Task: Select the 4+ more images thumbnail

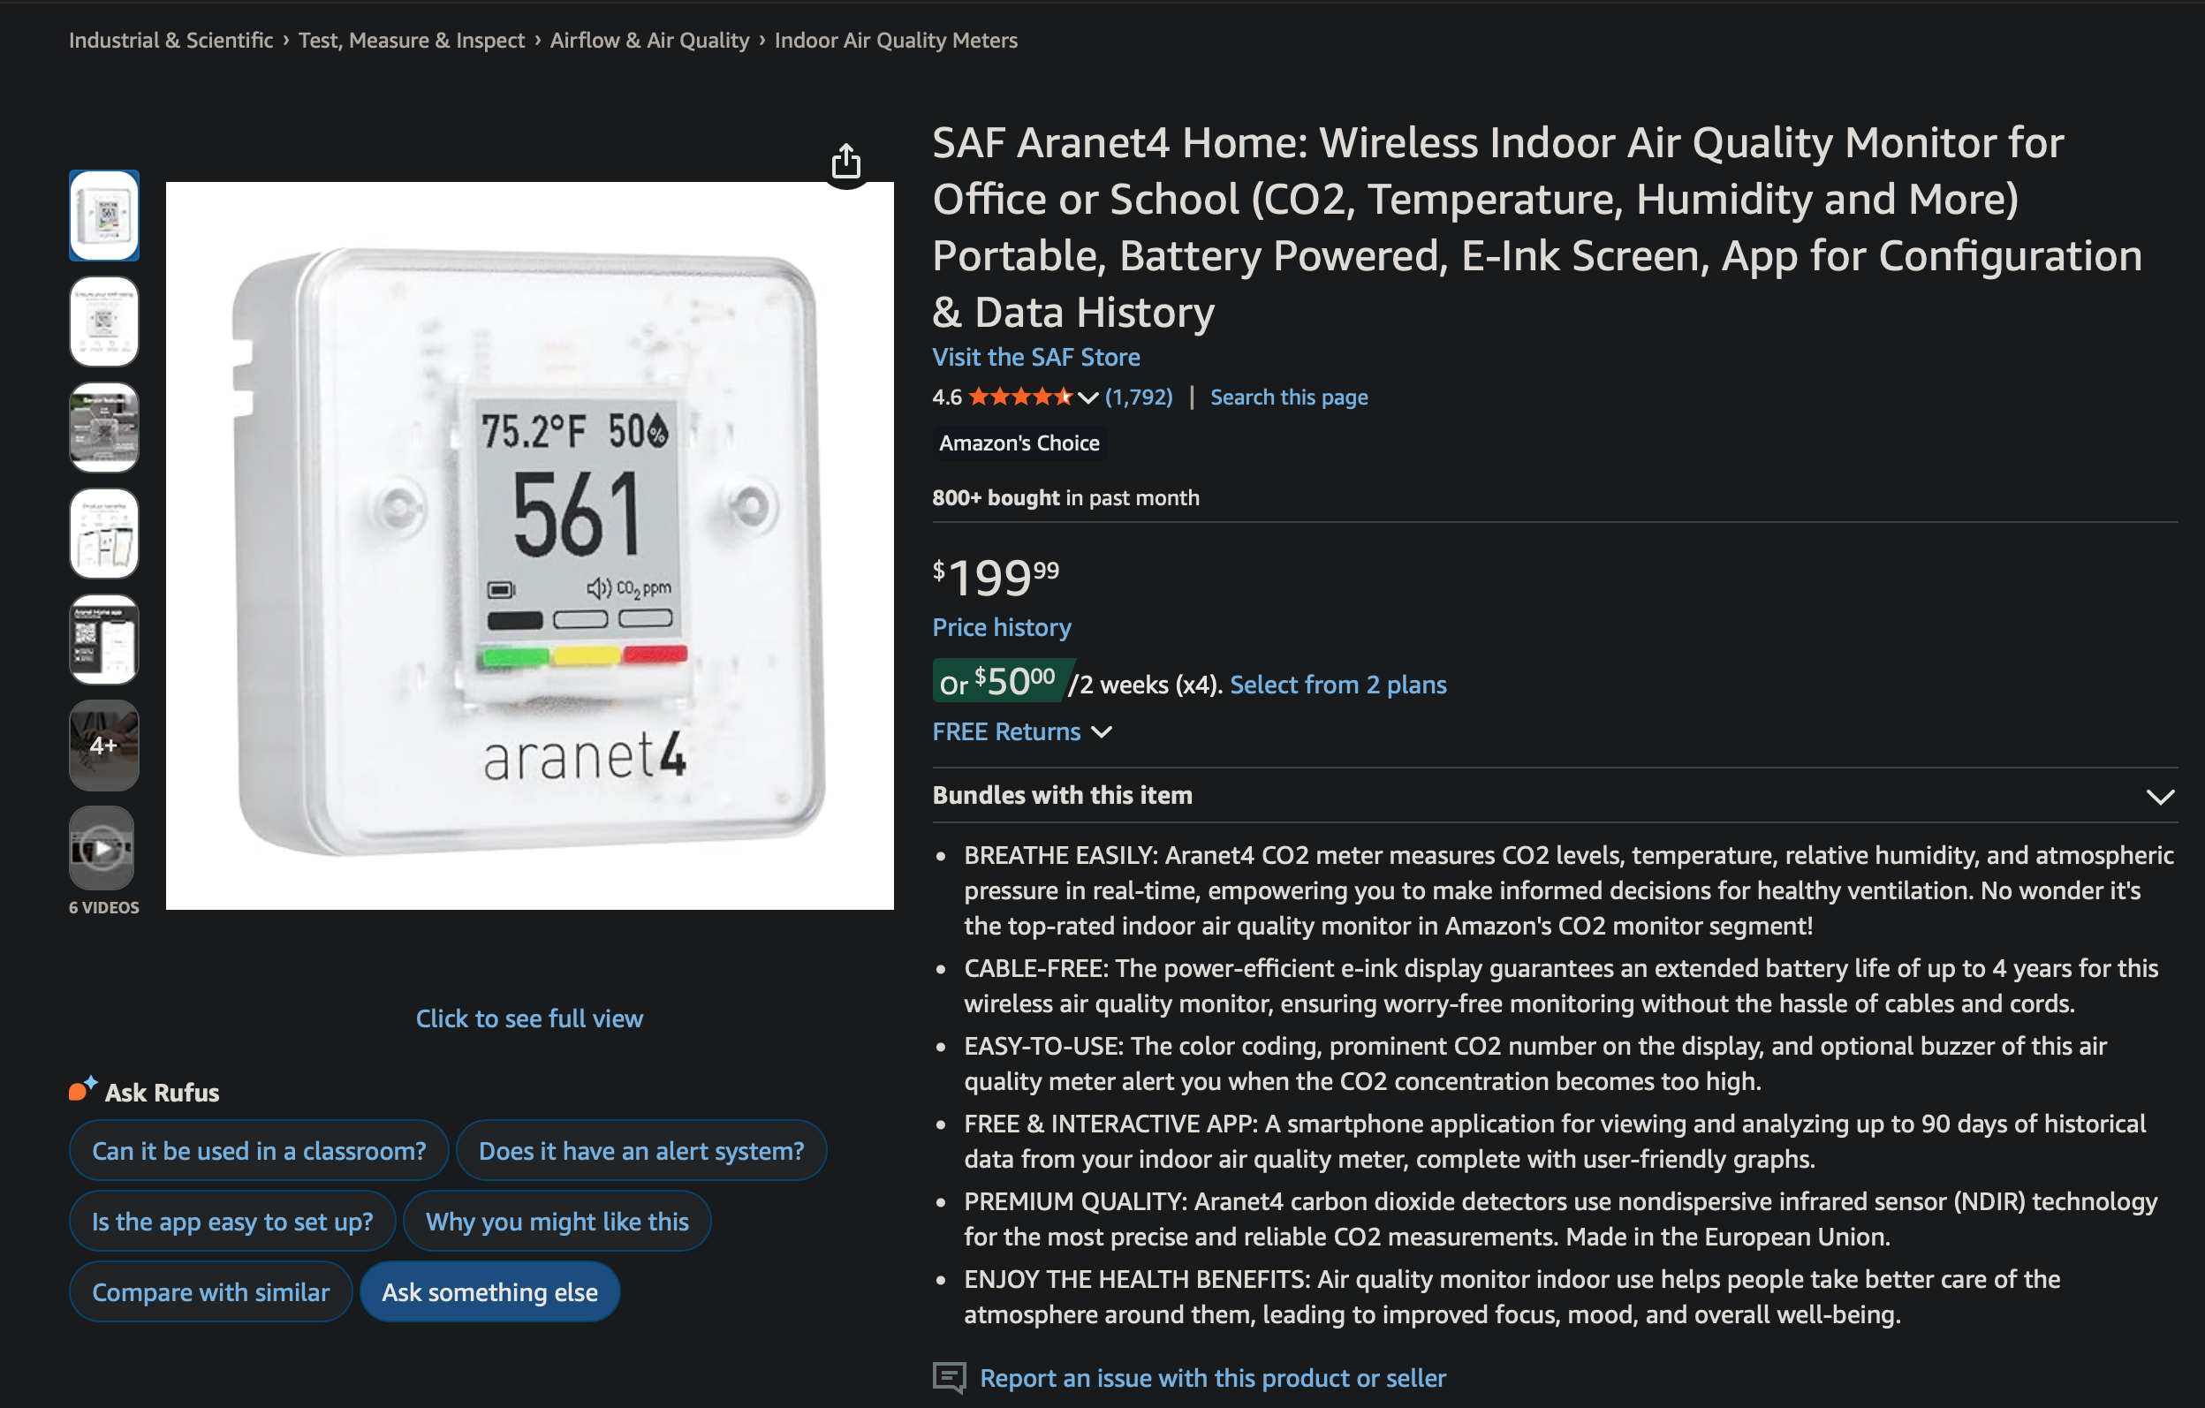Action: tap(103, 746)
